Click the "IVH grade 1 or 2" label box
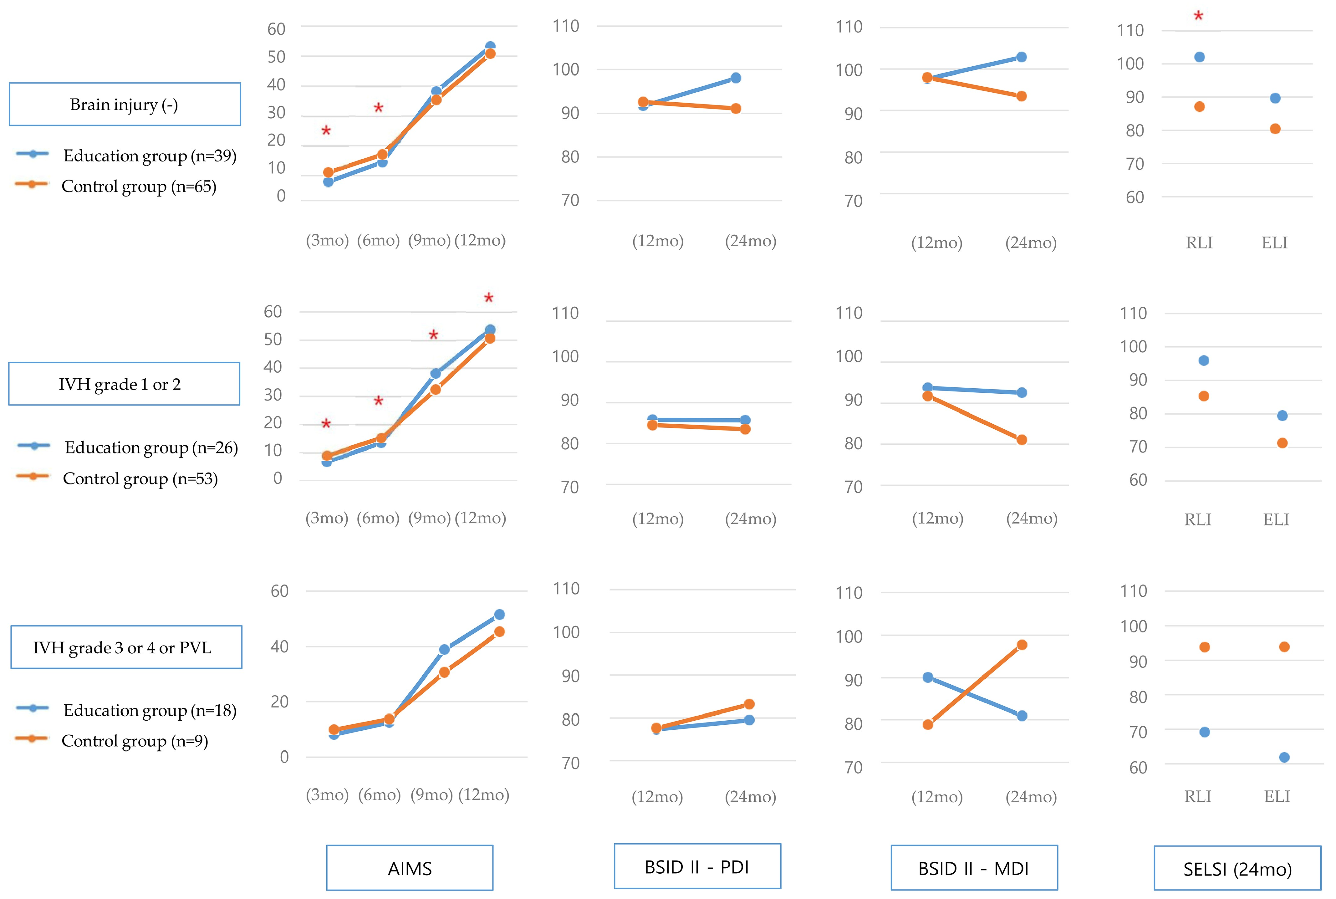 tap(124, 384)
